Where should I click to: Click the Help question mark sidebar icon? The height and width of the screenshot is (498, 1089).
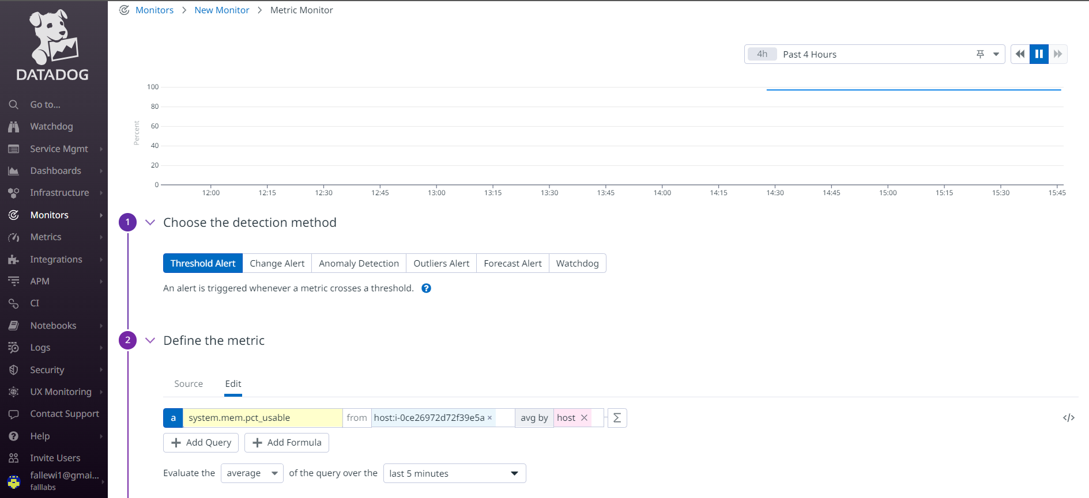point(14,436)
